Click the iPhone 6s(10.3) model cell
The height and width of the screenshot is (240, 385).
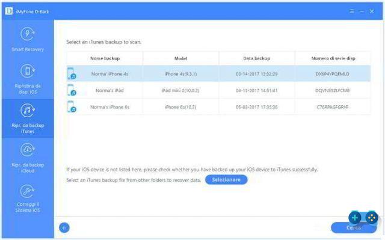pyautogui.click(x=180, y=107)
